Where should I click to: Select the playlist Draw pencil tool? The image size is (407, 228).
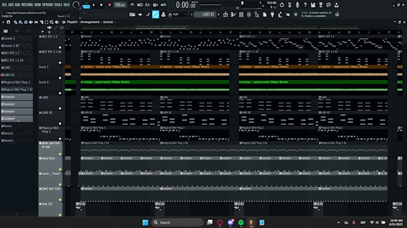16,22
